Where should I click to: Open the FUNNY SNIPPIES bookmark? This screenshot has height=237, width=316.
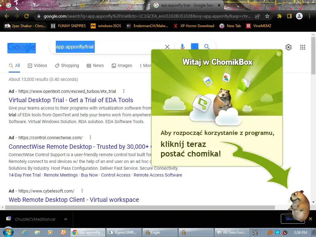(68, 26)
